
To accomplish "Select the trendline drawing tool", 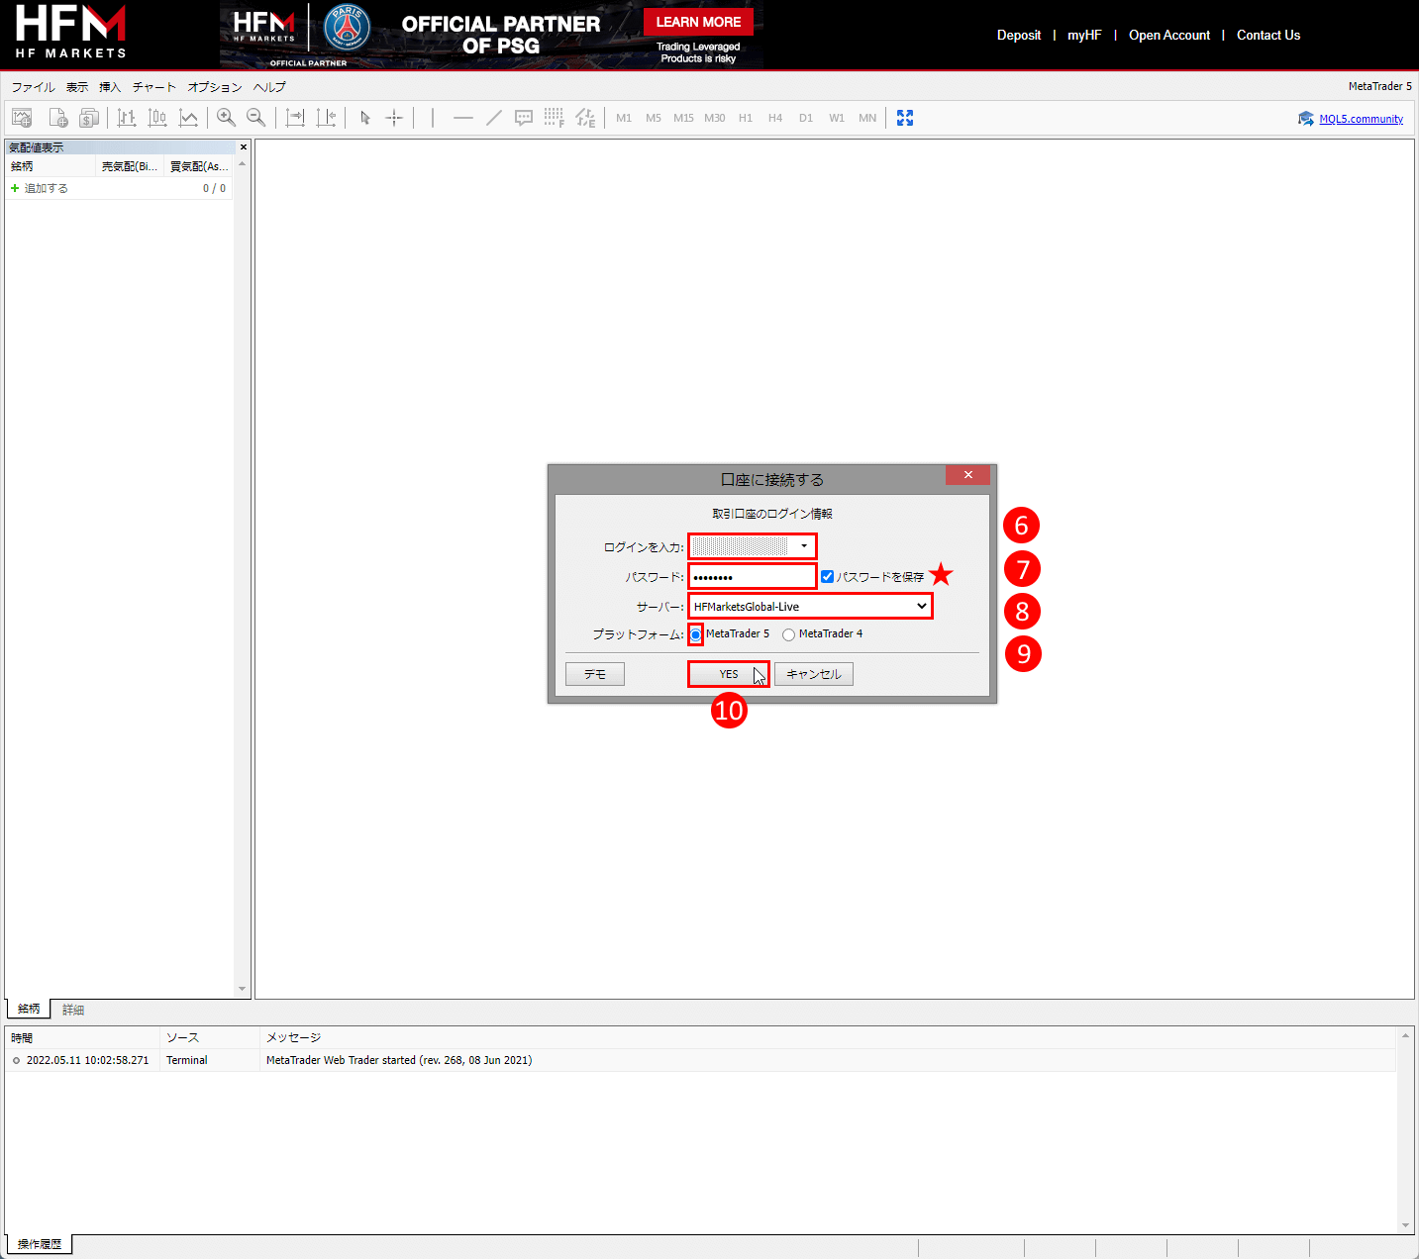I will coord(493,118).
